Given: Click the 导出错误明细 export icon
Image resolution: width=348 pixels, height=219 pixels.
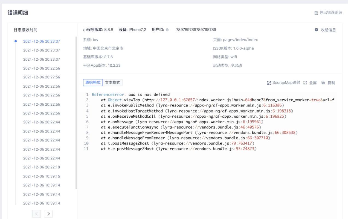Looking at the screenshot, I should coord(316,13).
